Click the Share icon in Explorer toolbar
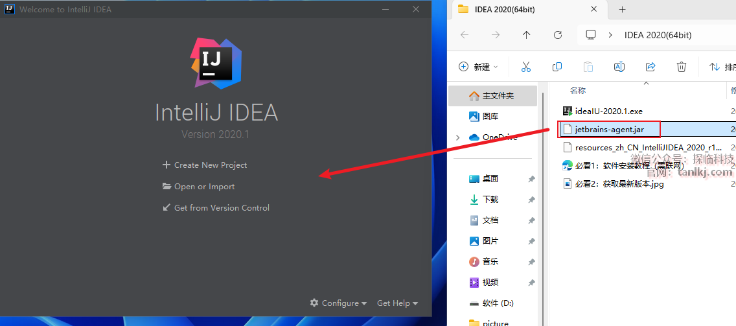This screenshot has width=736, height=326. pos(650,67)
